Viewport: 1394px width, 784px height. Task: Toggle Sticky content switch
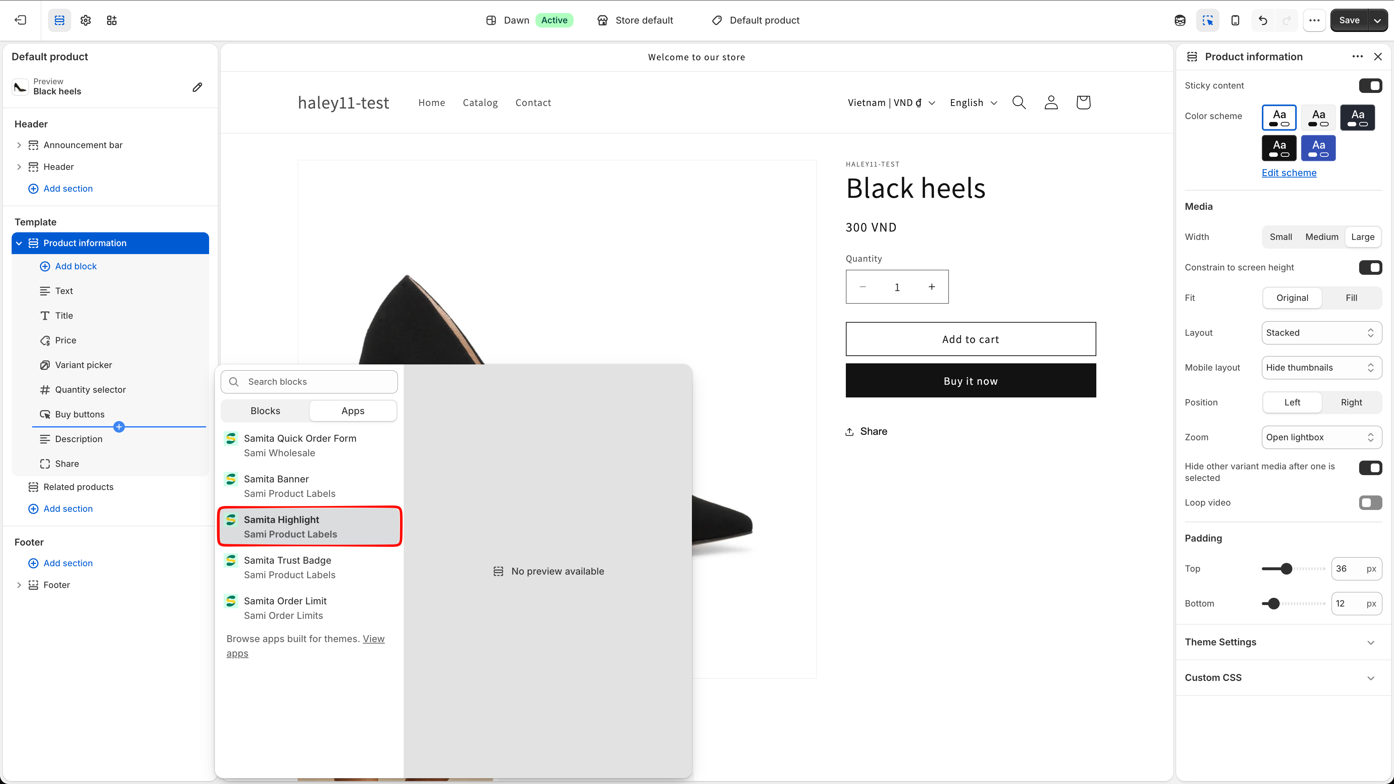coord(1370,86)
